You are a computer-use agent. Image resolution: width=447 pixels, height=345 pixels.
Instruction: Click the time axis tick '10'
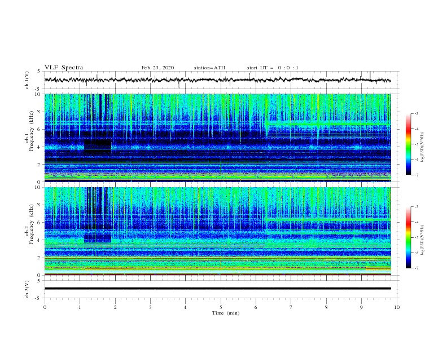[x=397, y=307]
